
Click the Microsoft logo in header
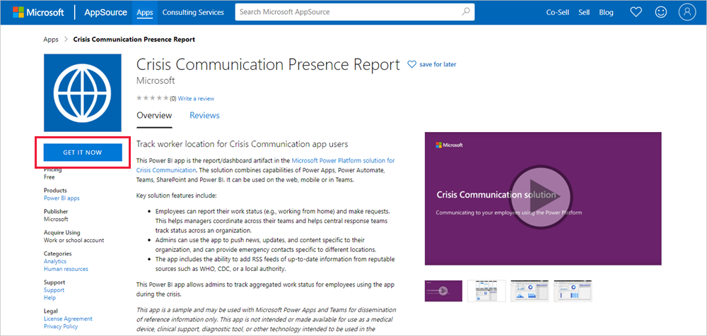pos(38,12)
